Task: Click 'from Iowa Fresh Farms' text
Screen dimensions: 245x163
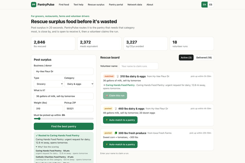Action: (x=159, y=133)
